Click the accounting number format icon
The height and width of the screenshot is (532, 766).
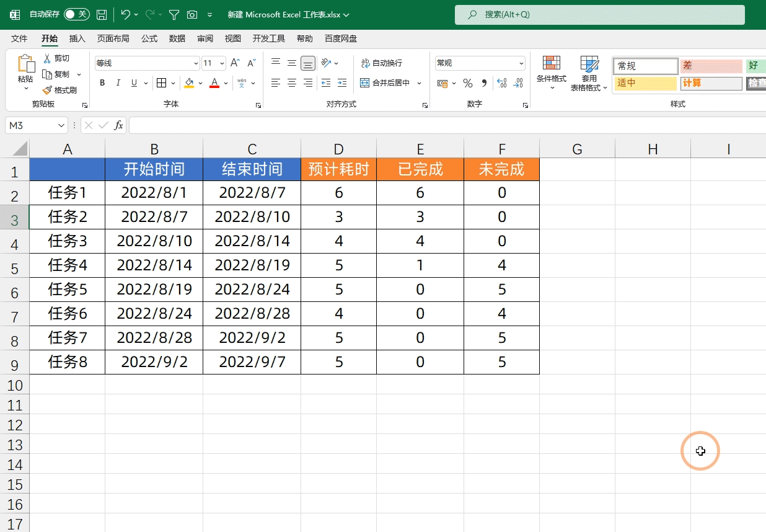pos(442,83)
